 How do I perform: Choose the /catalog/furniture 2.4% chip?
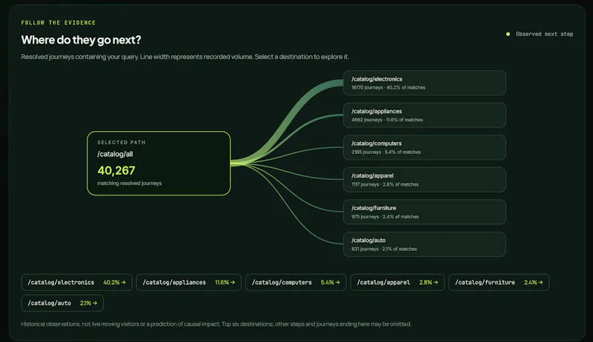[x=499, y=282]
